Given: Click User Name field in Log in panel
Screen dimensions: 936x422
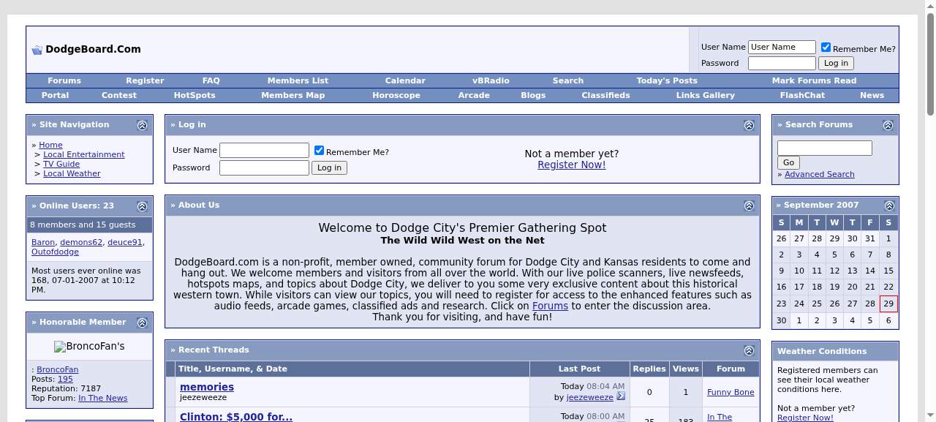Looking at the screenshot, I should [x=264, y=150].
